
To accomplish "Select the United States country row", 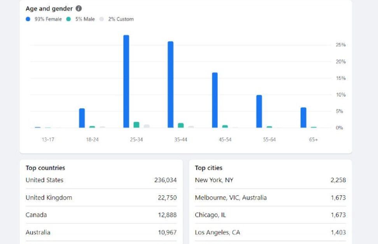I will click(101, 180).
